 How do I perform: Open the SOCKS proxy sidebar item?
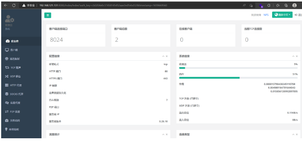tap(21, 94)
